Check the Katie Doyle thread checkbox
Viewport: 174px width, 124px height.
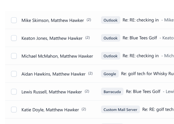[x=14, y=109]
